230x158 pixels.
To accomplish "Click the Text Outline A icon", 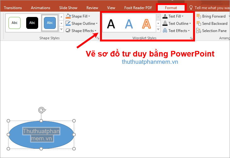I will coord(165,23).
